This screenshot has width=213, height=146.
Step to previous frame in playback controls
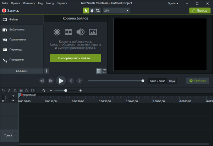click(x=42, y=81)
